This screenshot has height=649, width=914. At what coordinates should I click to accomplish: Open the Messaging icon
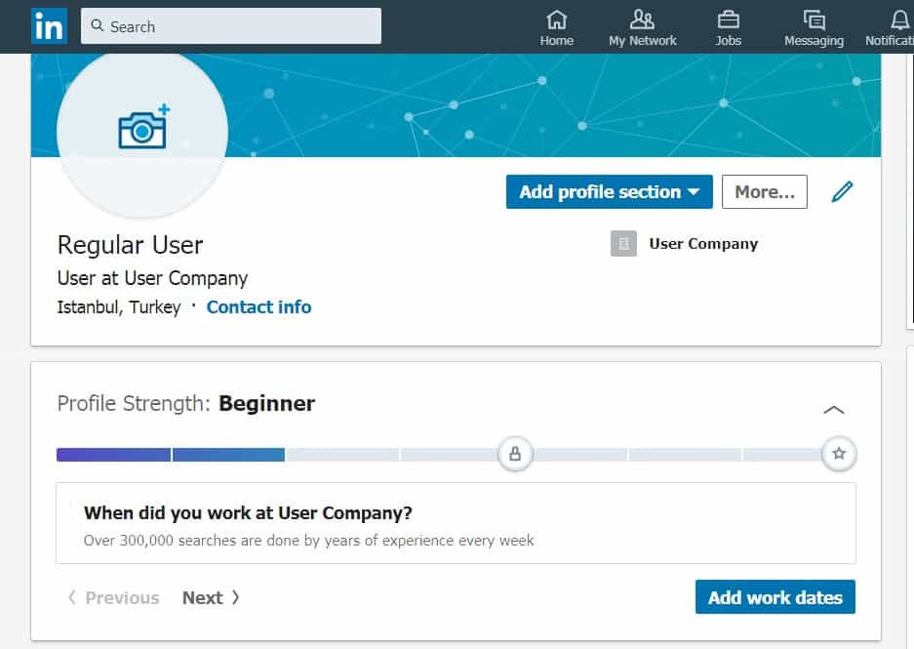coord(814,20)
